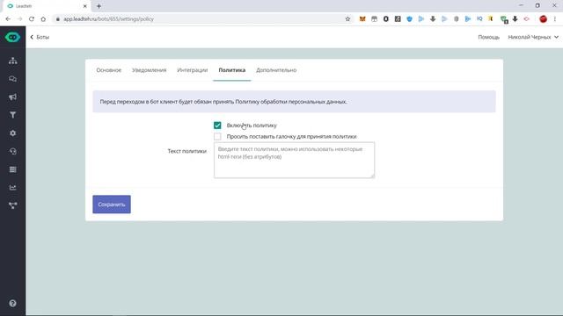The image size is (563, 316).
Task: Open the headset operator sidebar icon
Action: (x=13, y=151)
